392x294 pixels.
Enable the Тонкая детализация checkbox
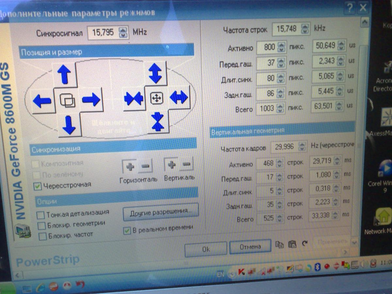click(41, 215)
